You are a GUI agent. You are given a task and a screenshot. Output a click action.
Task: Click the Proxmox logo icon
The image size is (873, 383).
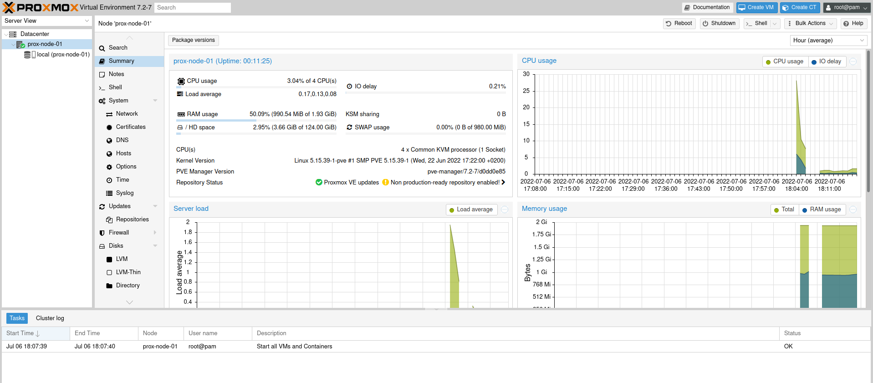click(9, 7)
